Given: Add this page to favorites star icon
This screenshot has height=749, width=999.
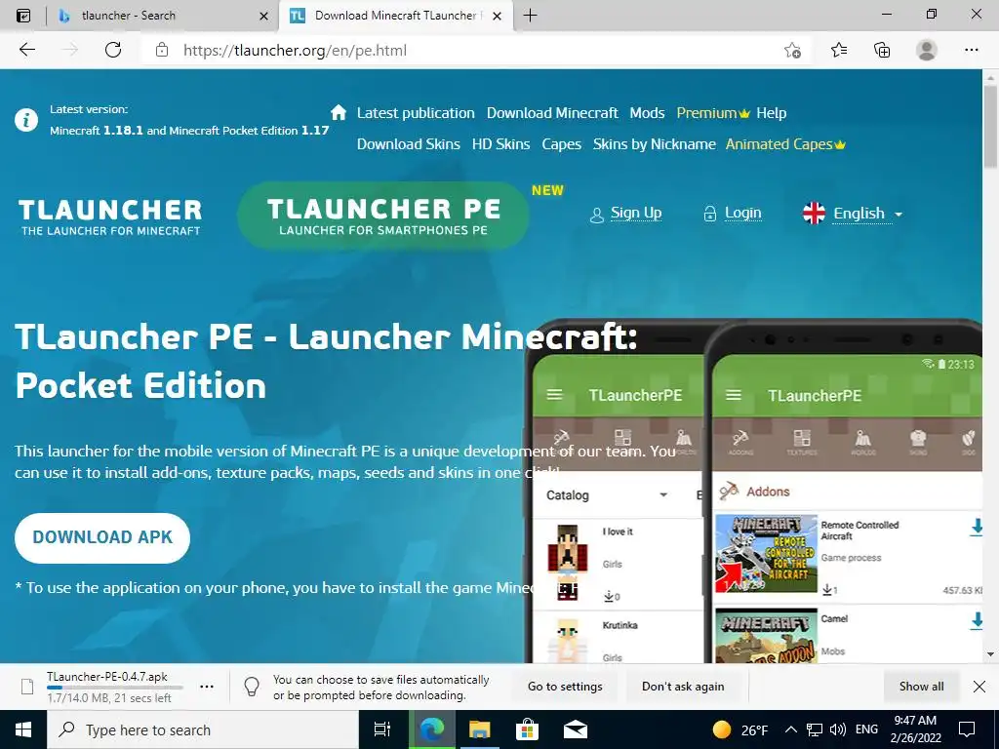Looking at the screenshot, I should (792, 50).
